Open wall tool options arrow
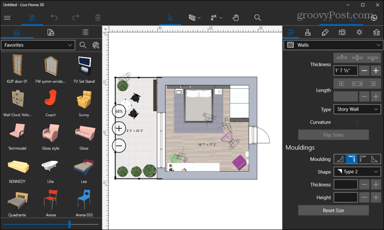 (199, 18)
